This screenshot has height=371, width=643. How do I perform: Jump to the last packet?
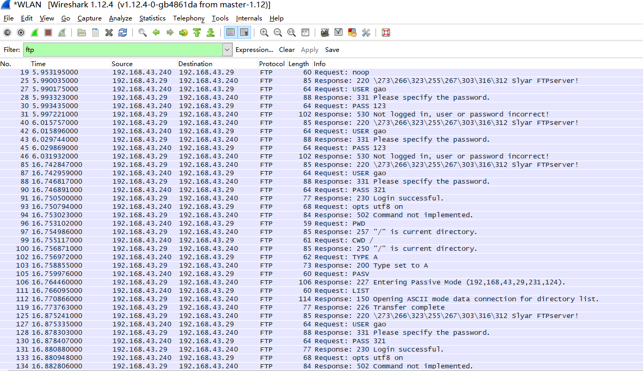point(211,33)
